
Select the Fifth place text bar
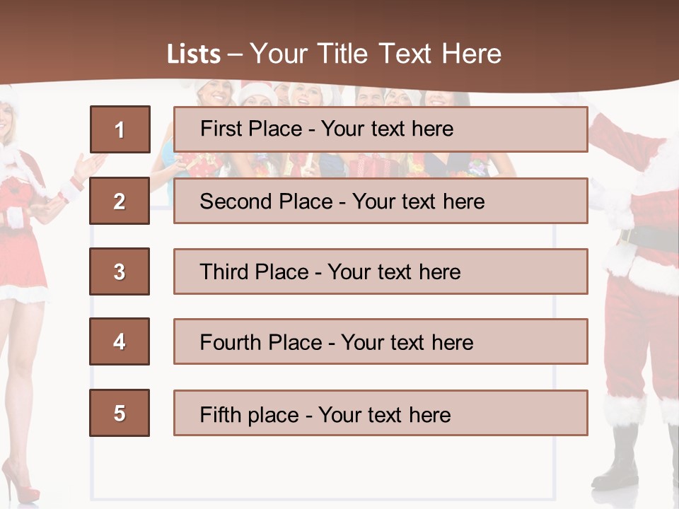point(381,413)
